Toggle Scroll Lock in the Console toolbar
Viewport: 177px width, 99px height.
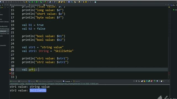144,81
